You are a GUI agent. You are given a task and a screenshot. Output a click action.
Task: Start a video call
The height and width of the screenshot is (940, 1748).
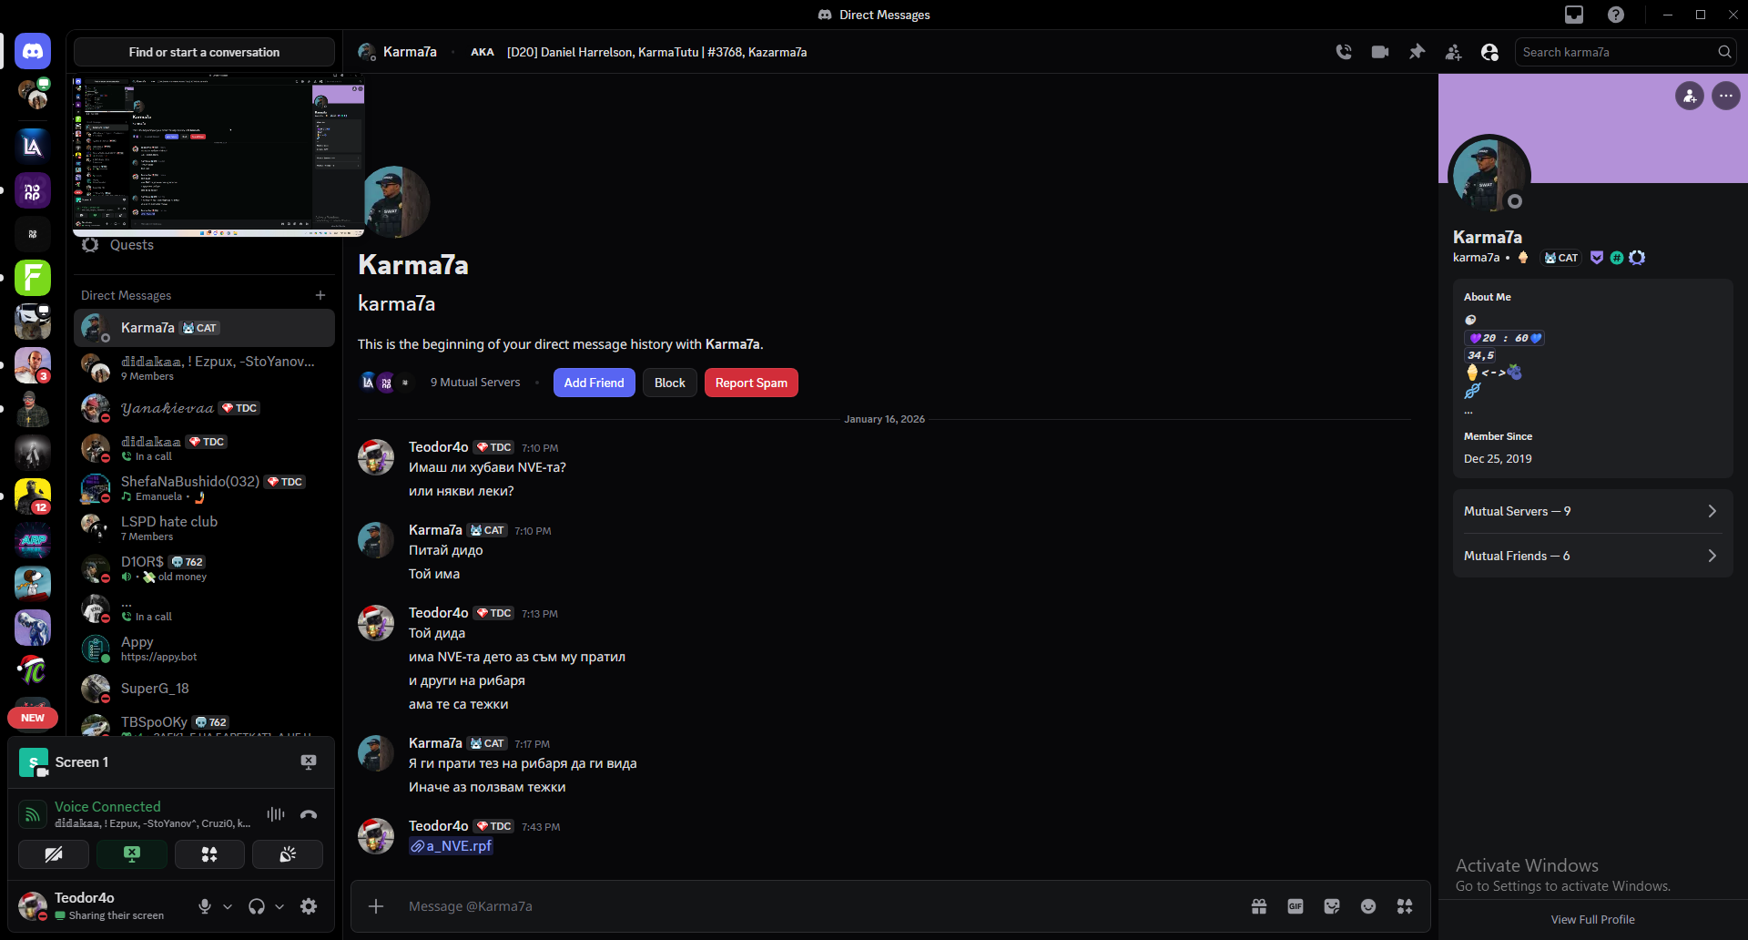(x=1380, y=52)
